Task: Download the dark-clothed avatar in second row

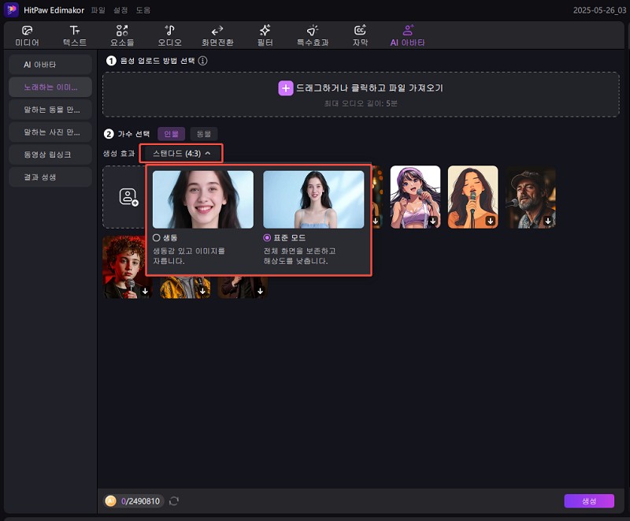Action: [x=261, y=291]
